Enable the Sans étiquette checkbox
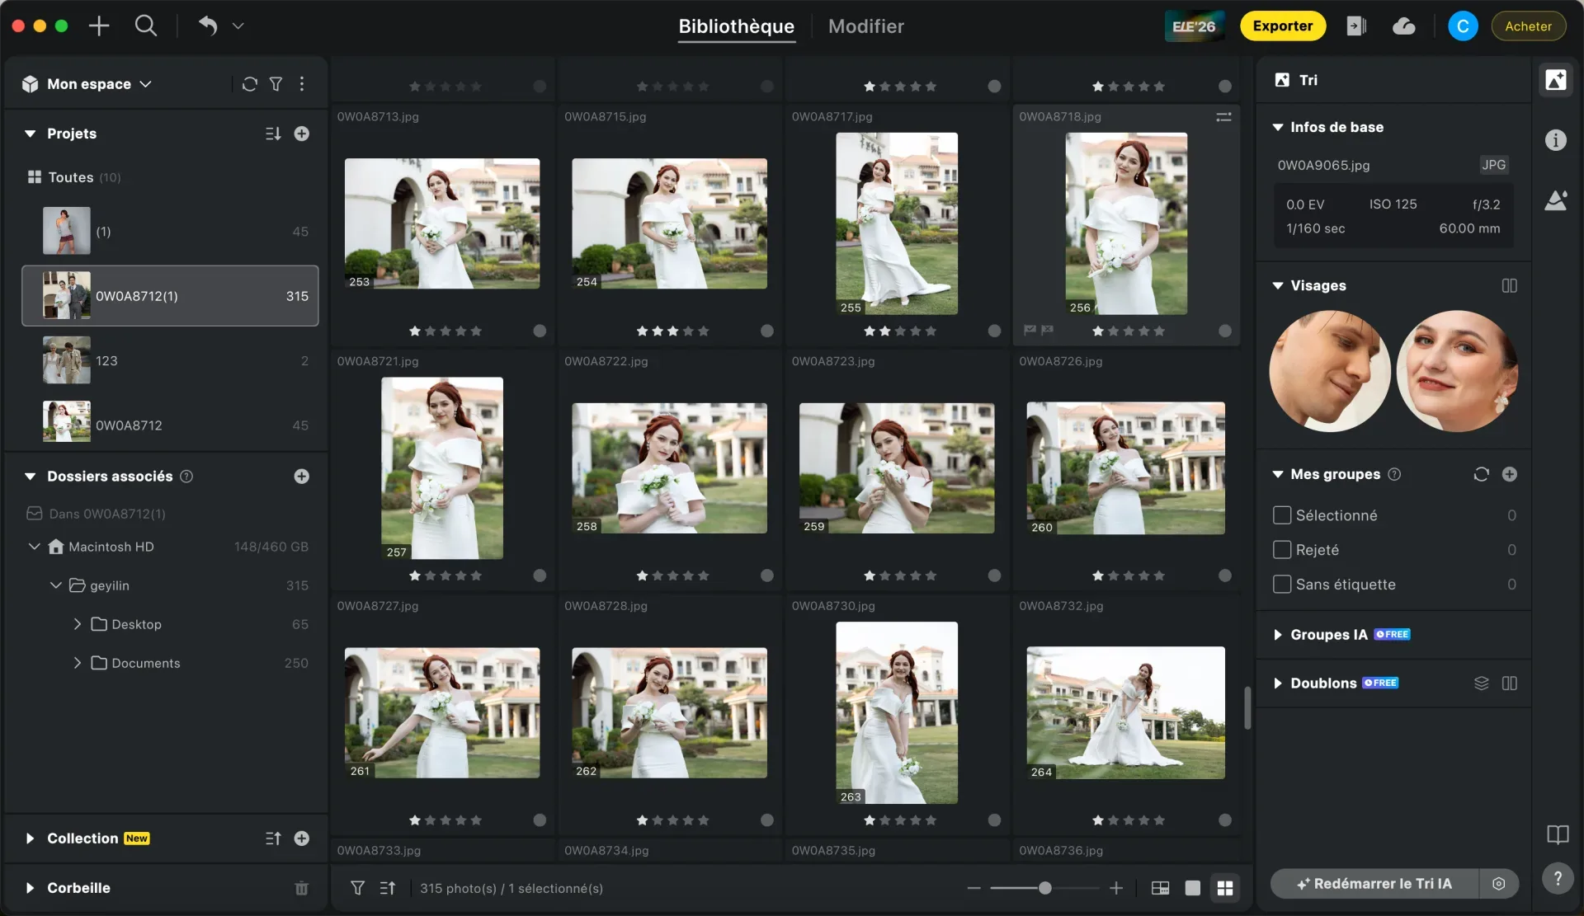Viewport: 1584px width, 916px height. click(1281, 585)
